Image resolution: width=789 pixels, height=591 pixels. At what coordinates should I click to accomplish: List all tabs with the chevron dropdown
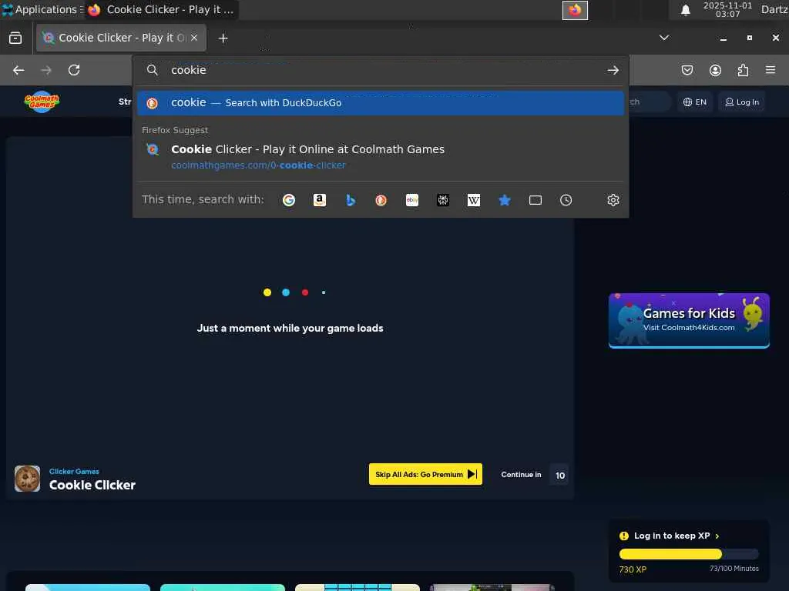coord(664,38)
